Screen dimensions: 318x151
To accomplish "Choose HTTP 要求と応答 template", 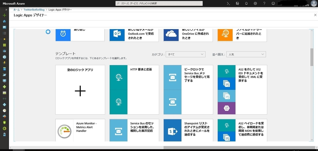I will [134, 90].
